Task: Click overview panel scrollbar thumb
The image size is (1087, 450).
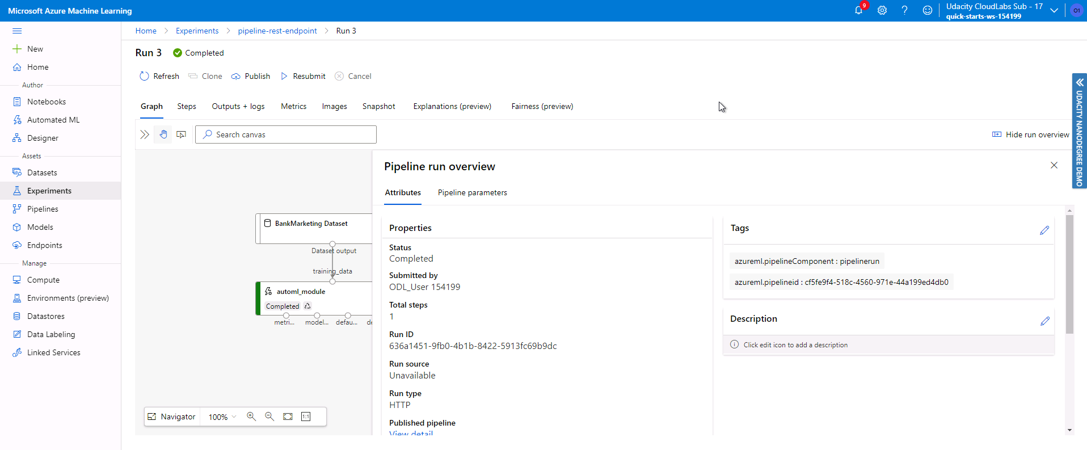Action: pos(1069,274)
